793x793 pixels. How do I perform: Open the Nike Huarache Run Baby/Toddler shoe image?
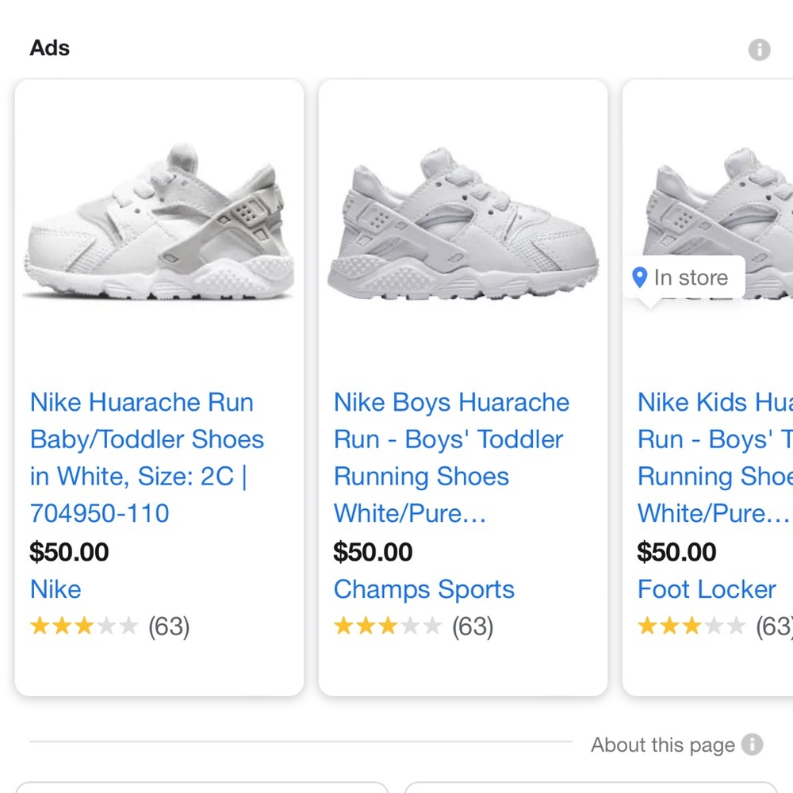pyautogui.click(x=159, y=223)
